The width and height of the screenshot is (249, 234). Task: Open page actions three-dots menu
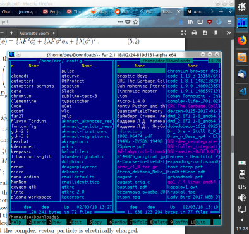pyautogui.click(x=120, y=21)
